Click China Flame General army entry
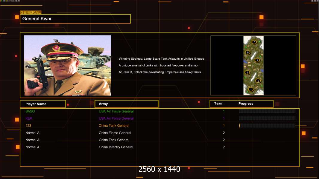The image size is (319, 179). point(115,133)
